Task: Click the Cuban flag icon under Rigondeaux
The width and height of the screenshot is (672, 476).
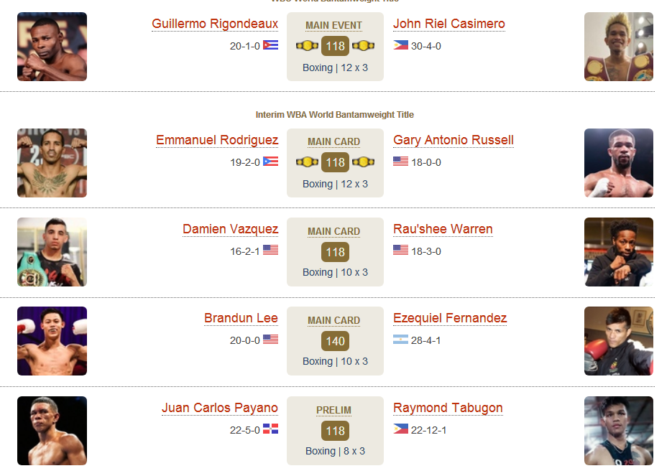Action: [x=270, y=45]
